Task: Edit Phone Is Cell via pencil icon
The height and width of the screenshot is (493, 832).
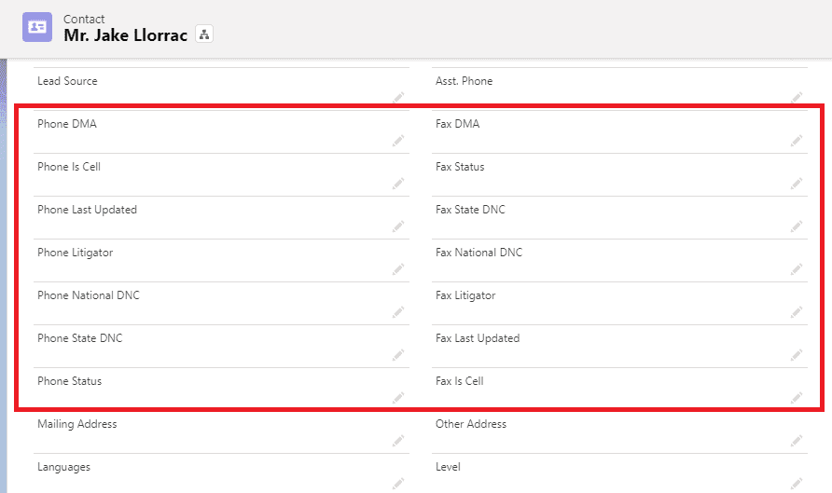Action: 398,183
